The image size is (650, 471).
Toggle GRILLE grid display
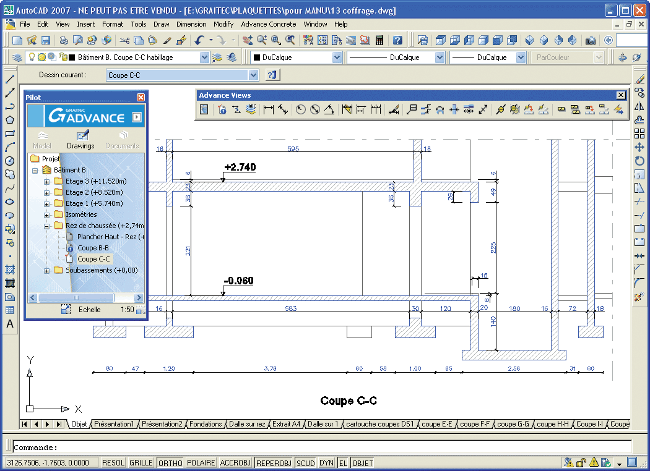[141, 462]
